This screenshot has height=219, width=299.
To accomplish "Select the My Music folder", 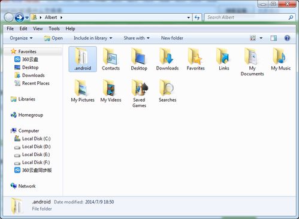I will tap(280, 59).
